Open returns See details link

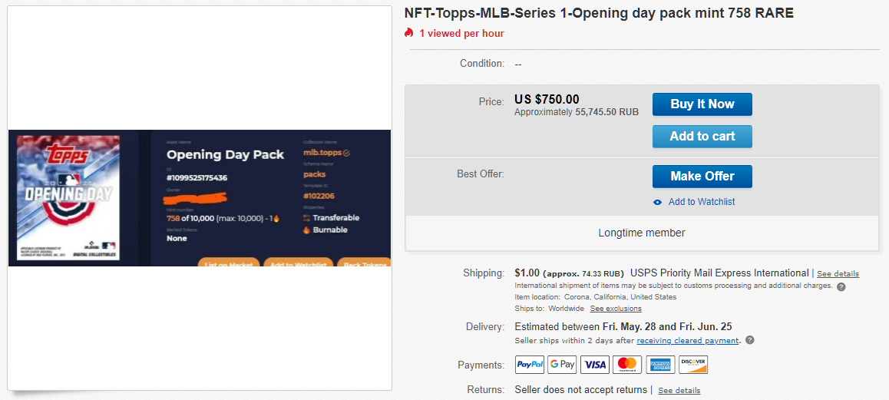tap(679, 391)
